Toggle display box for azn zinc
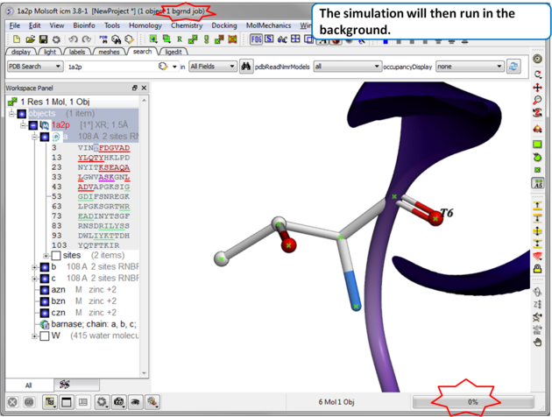This screenshot has width=552, height=417. (45, 290)
